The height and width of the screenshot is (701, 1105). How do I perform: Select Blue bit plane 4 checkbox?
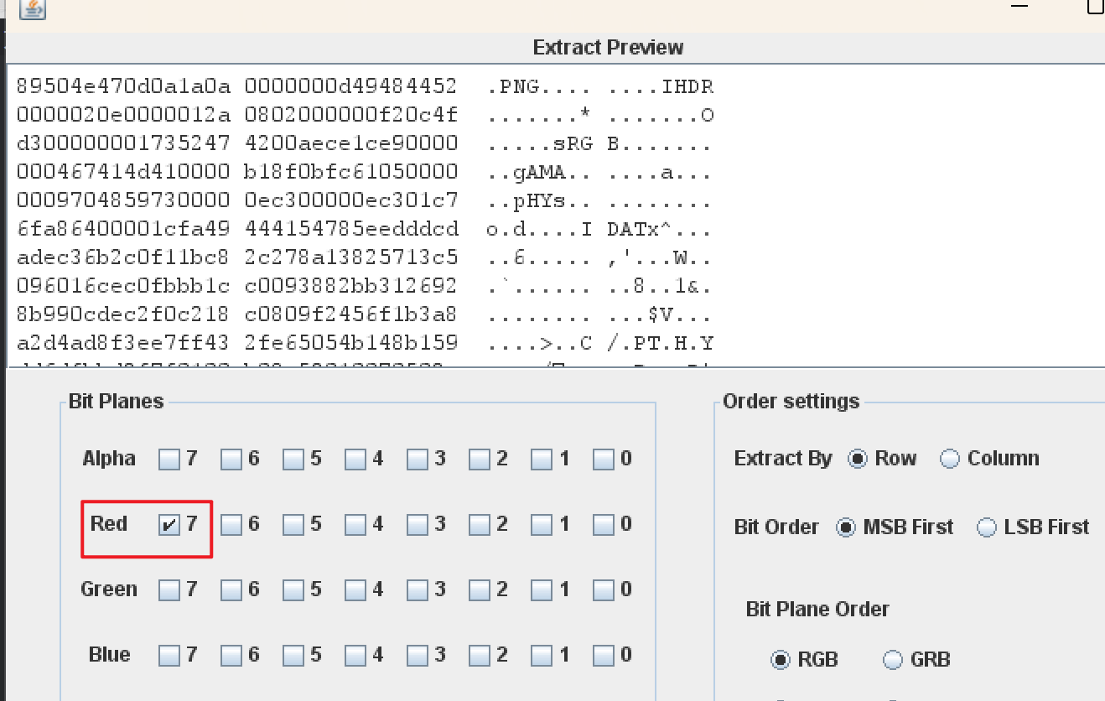click(x=355, y=656)
